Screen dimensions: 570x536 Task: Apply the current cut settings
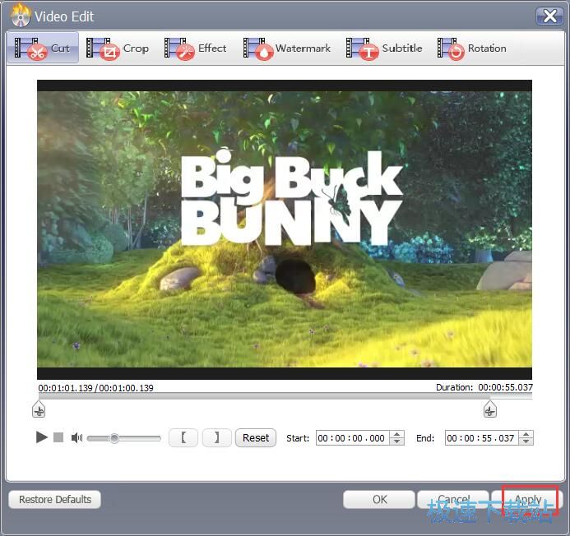pos(527,499)
